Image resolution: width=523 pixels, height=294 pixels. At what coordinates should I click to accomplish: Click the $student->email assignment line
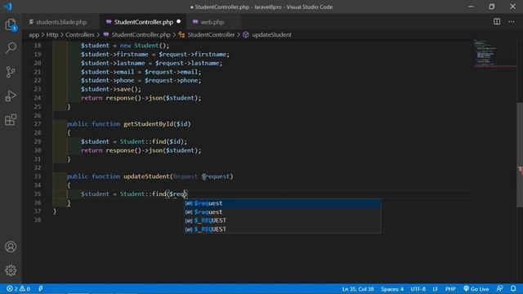(141, 72)
